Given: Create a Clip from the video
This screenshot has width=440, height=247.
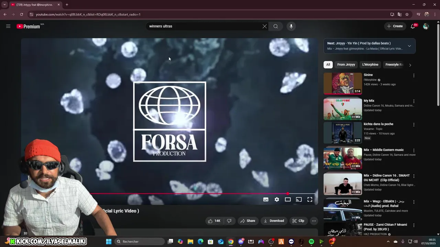Looking at the screenshot, I should 298,221.
